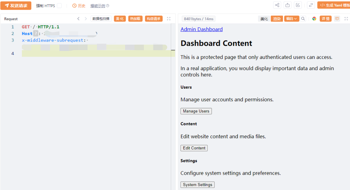The image size is (350, 190).
Task: Click the Manage Users button
Action: 196,111
